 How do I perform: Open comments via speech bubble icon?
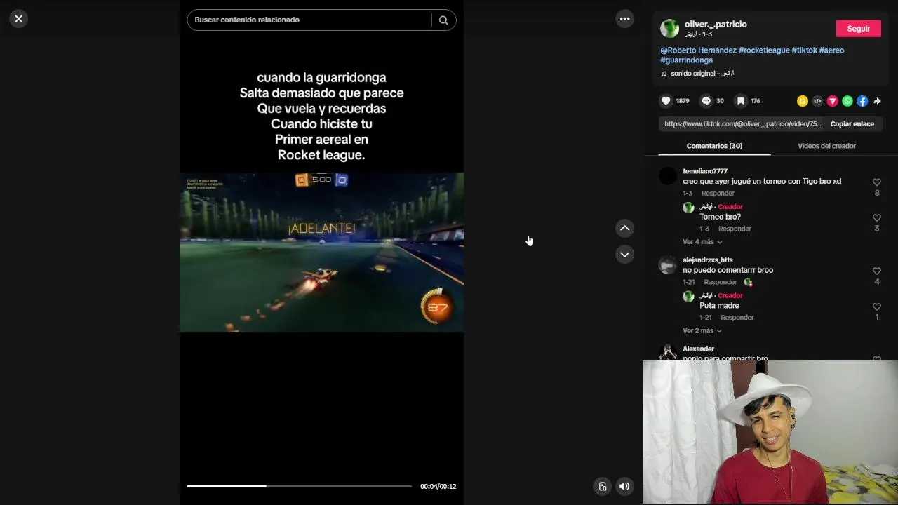706,101
